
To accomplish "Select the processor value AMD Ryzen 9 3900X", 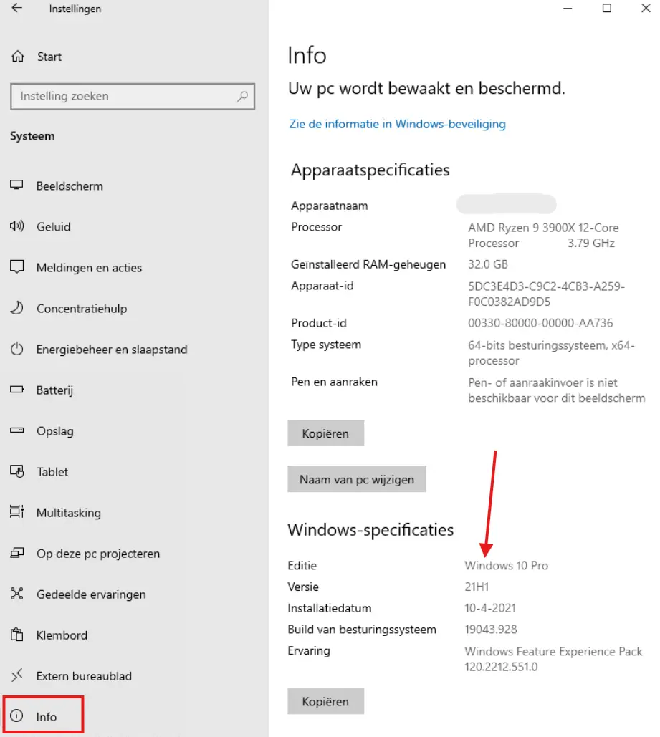I will point(543,236).
